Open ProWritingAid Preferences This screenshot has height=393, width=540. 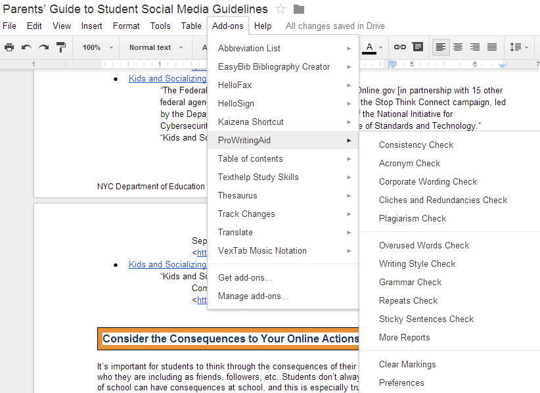[449, 383]
